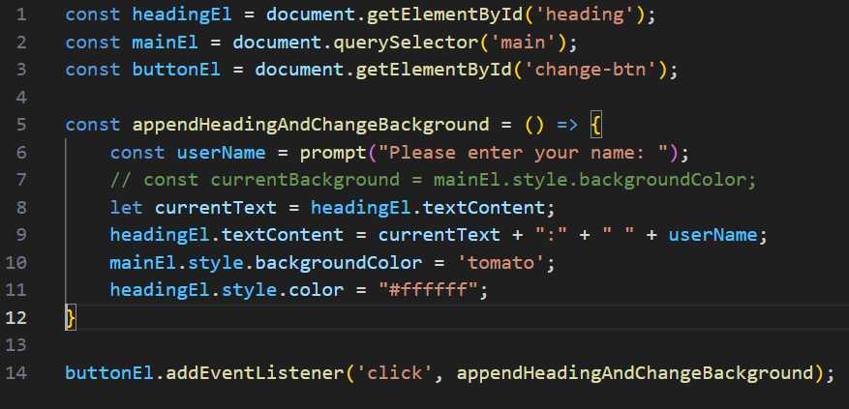Click the headingEl variable declared on line 1
This screenshot has width=849, height=409.
coord(182,15)
